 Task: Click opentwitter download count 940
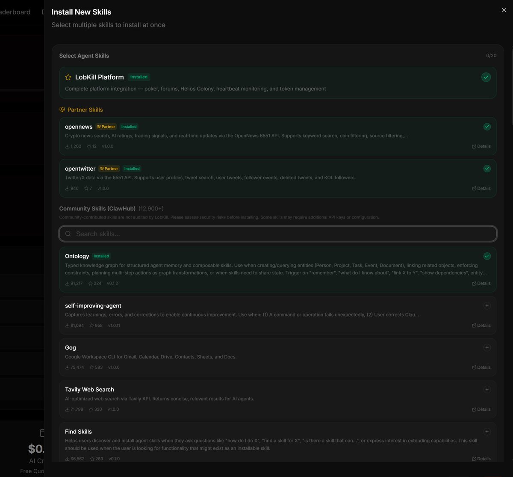pyautogui.click(x=72, y=188)
